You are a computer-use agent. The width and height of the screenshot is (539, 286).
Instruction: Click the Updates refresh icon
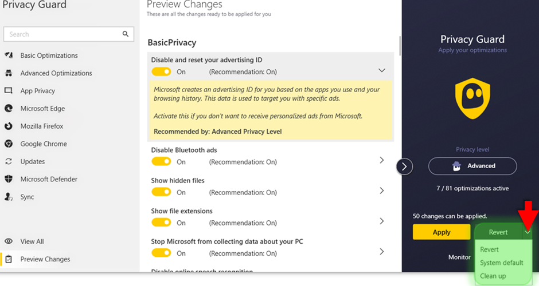(x=9, y=161)
